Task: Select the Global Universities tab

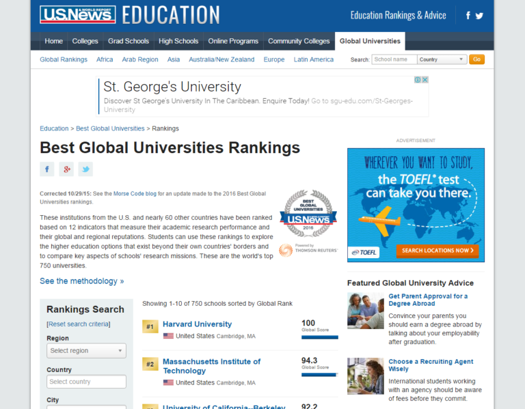Action: pos(370,41)
